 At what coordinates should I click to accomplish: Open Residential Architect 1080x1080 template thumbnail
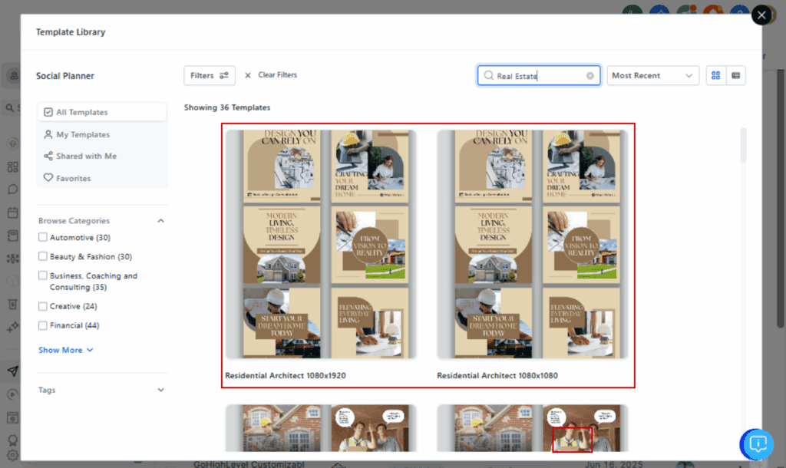click(x=533, y=245)
